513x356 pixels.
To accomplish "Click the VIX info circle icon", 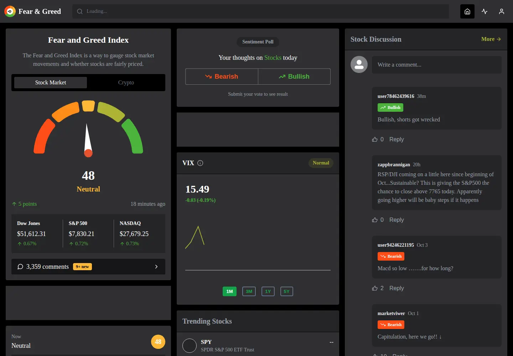I will pyautogui.click(x=200, y=163).
